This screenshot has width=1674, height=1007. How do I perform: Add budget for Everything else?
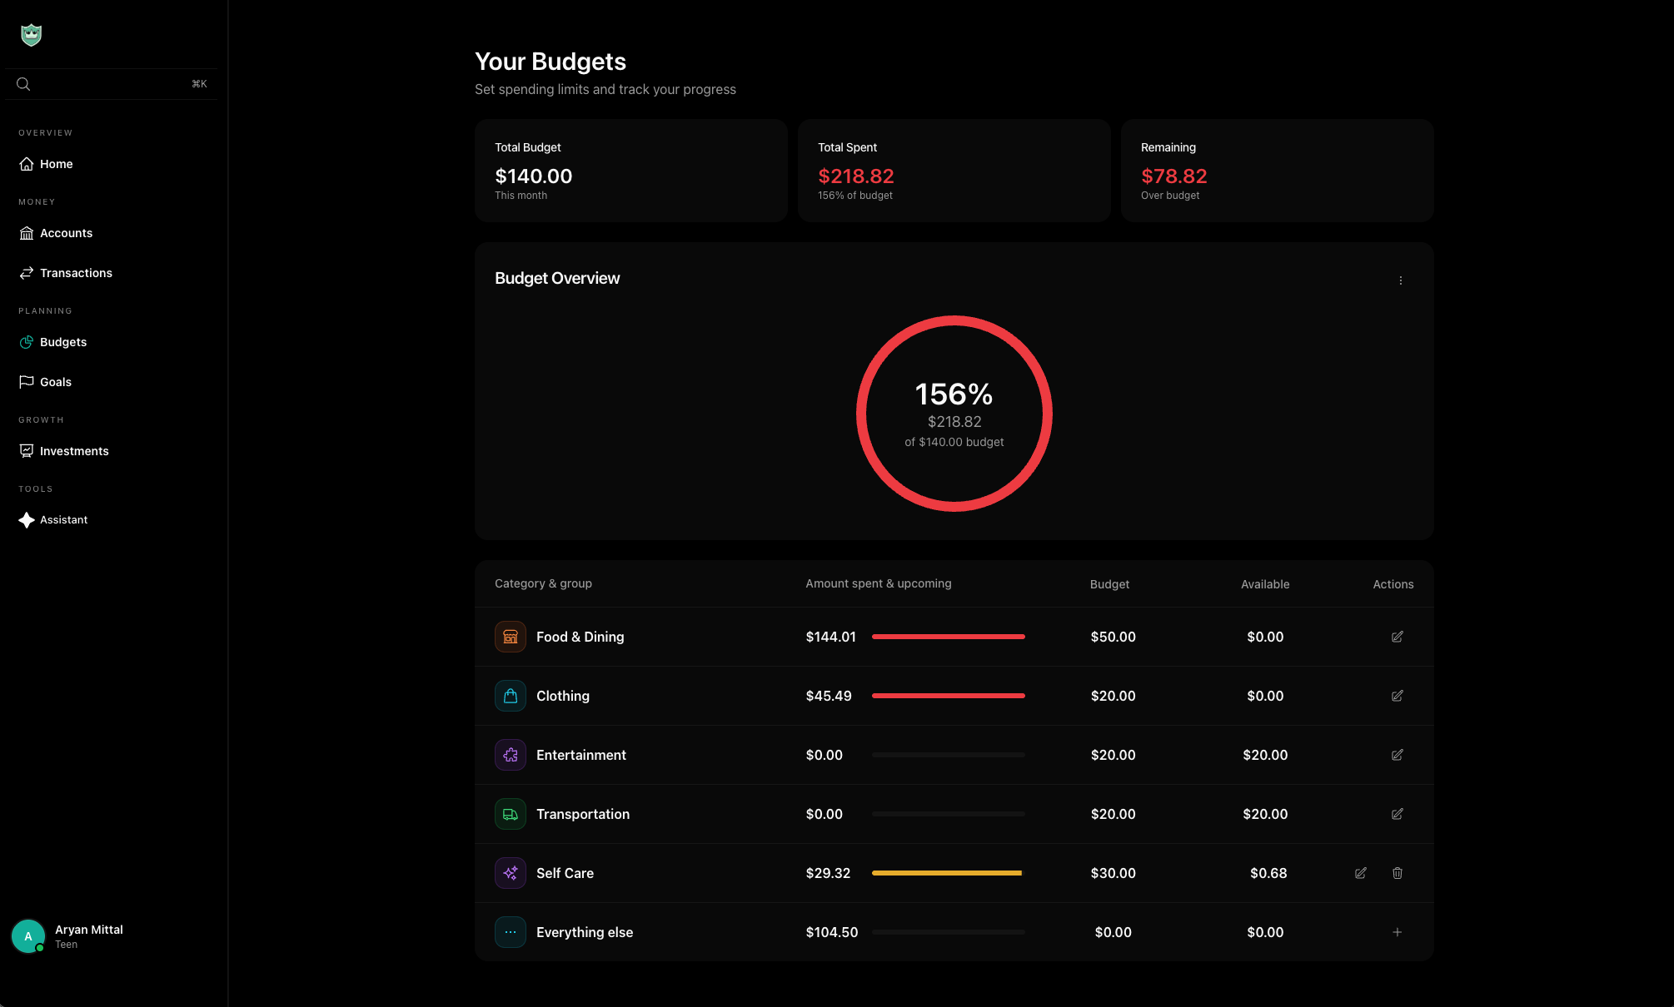tap(1397, 932)
